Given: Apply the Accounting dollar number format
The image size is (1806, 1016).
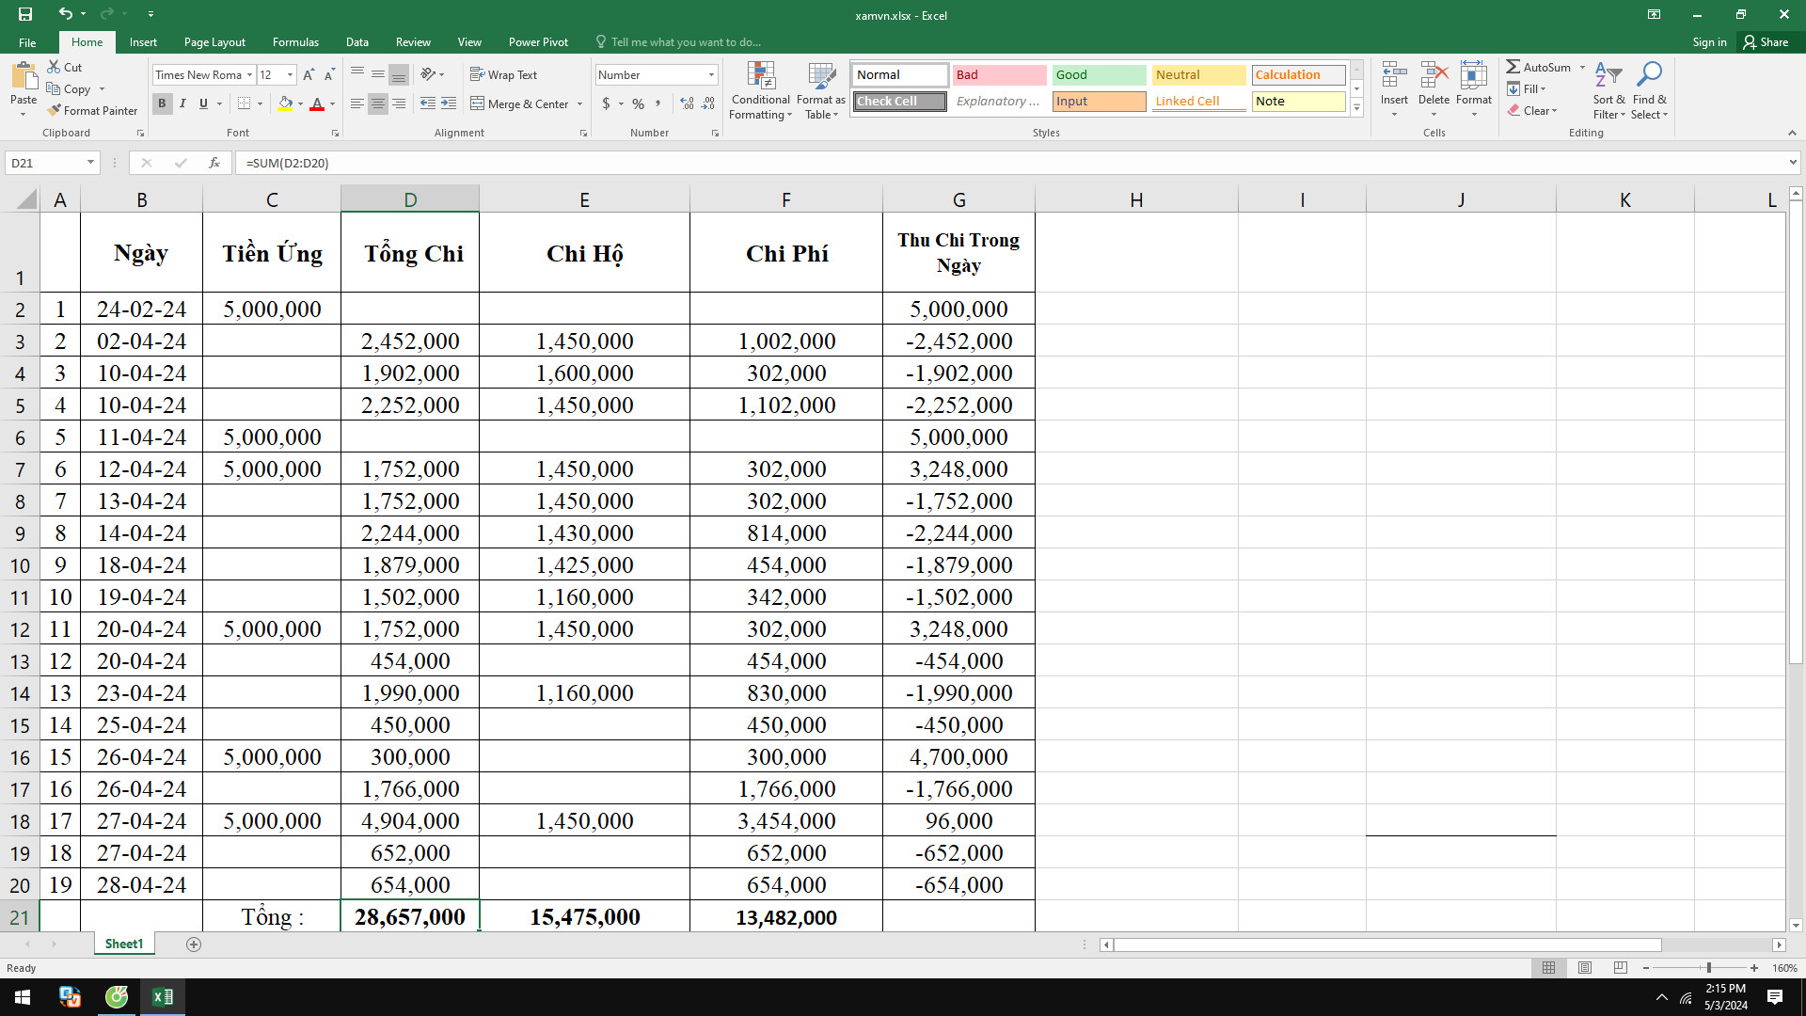Looking at the screenshot, I should pos(606,103).
